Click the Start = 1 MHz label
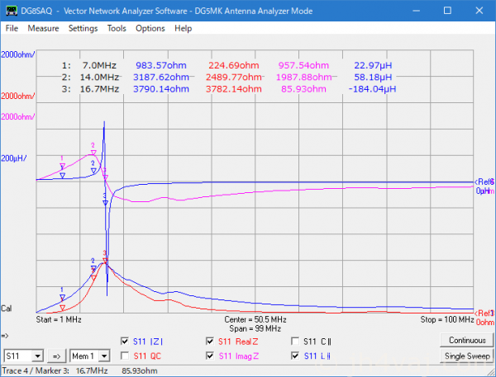496x377 pixels. [x=59, y=319]
